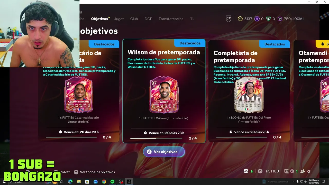This screenshot has width=329, height=185.
Task: Click the Windows taskbar search box
Action: coord(33,182)
